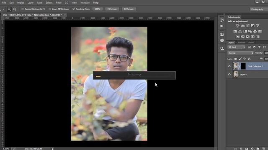
Task: Filter layers by type layers
Action: (x=259, y=47)
